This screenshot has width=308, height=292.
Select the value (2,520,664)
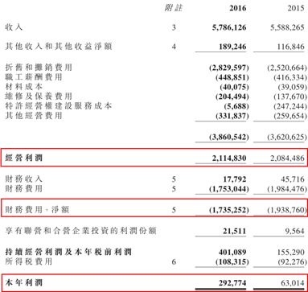click(287, 68)
